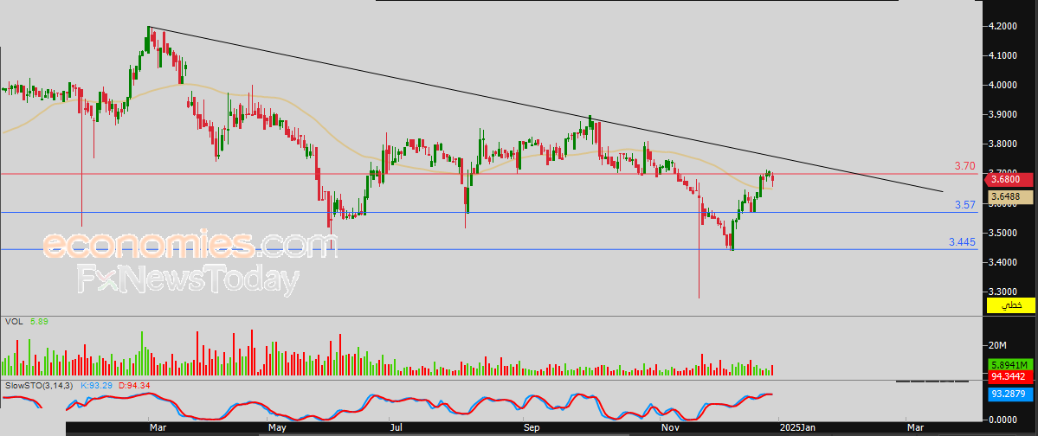This screenshot has height=436, width=1038.
Task: Select the yellow خطي label on the price axis
Action: click(x=1010, y=305)
